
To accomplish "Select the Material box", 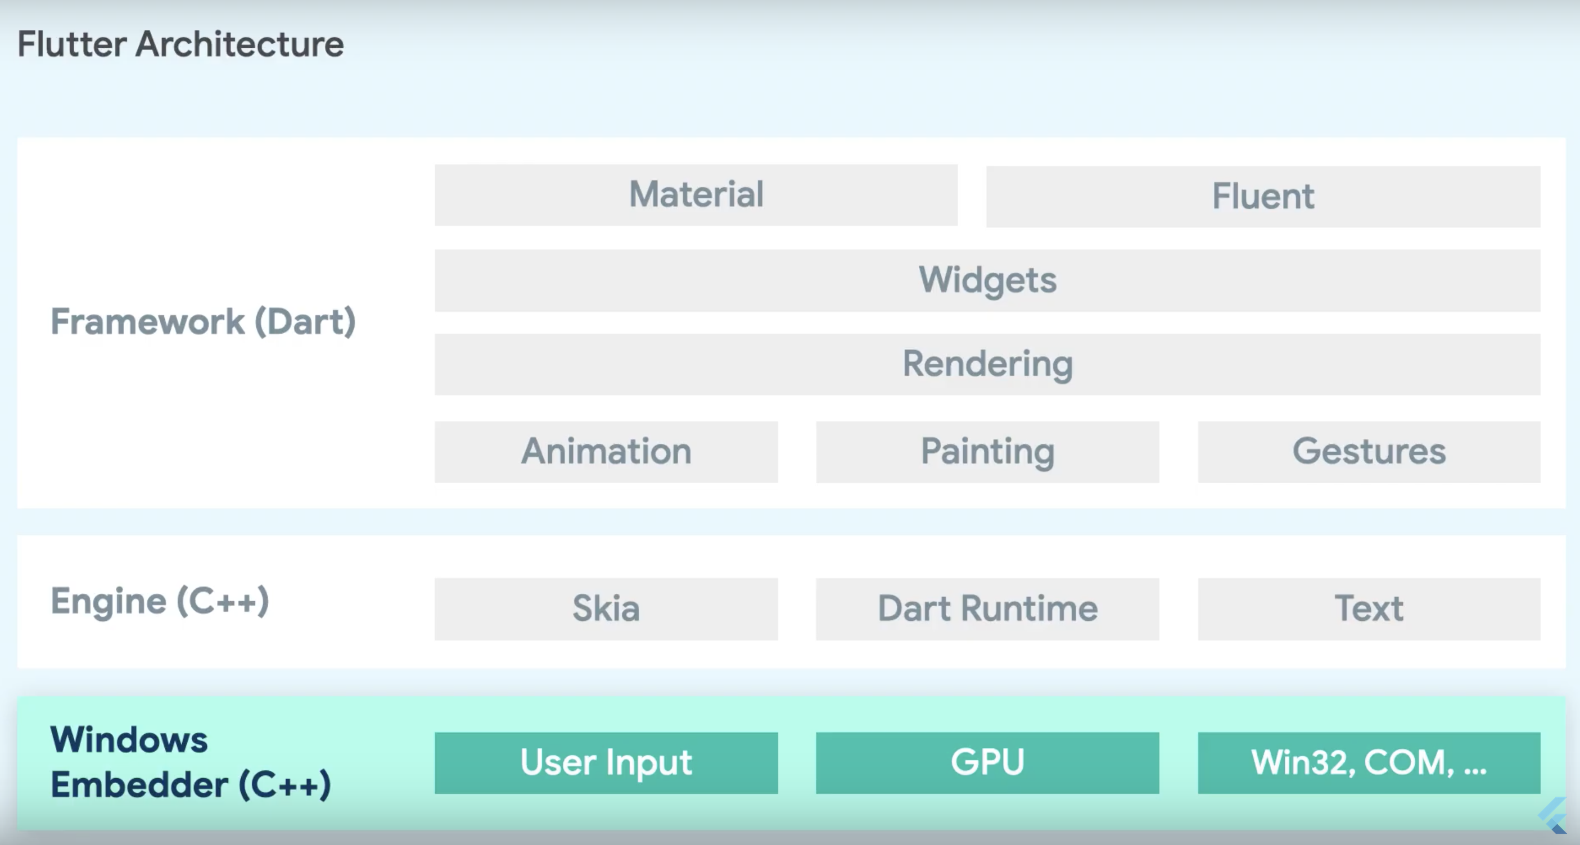I will [695, 195].
